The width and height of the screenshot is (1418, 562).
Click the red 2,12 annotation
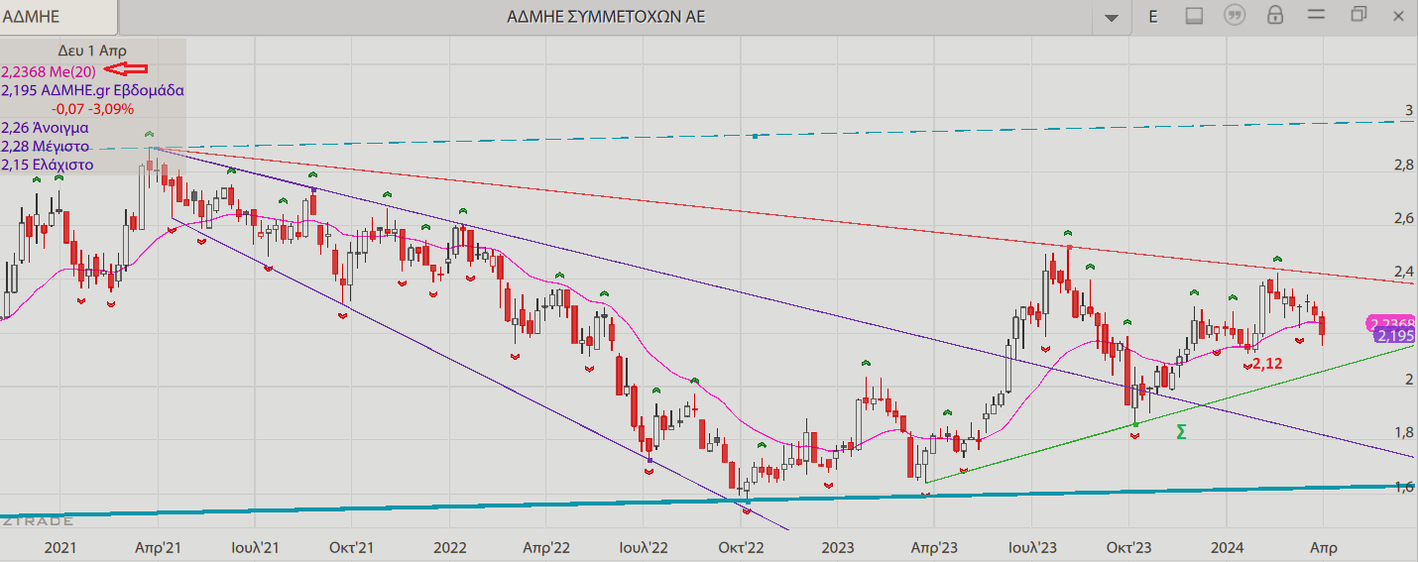1267,364
